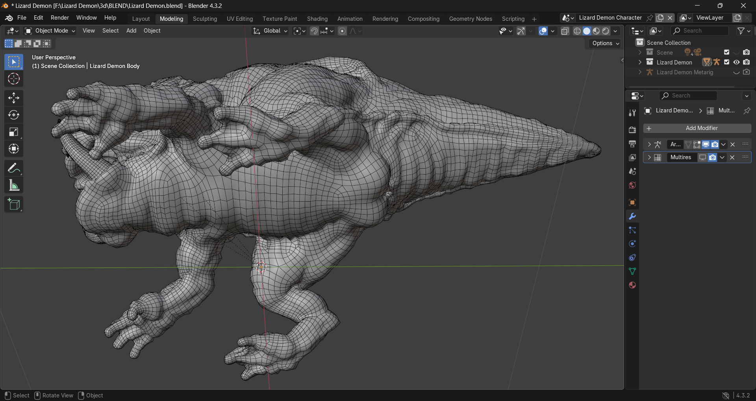Open the Output properties tab
Screen dimensions: 756x401
pyautogui.click(x=632, y=144)
